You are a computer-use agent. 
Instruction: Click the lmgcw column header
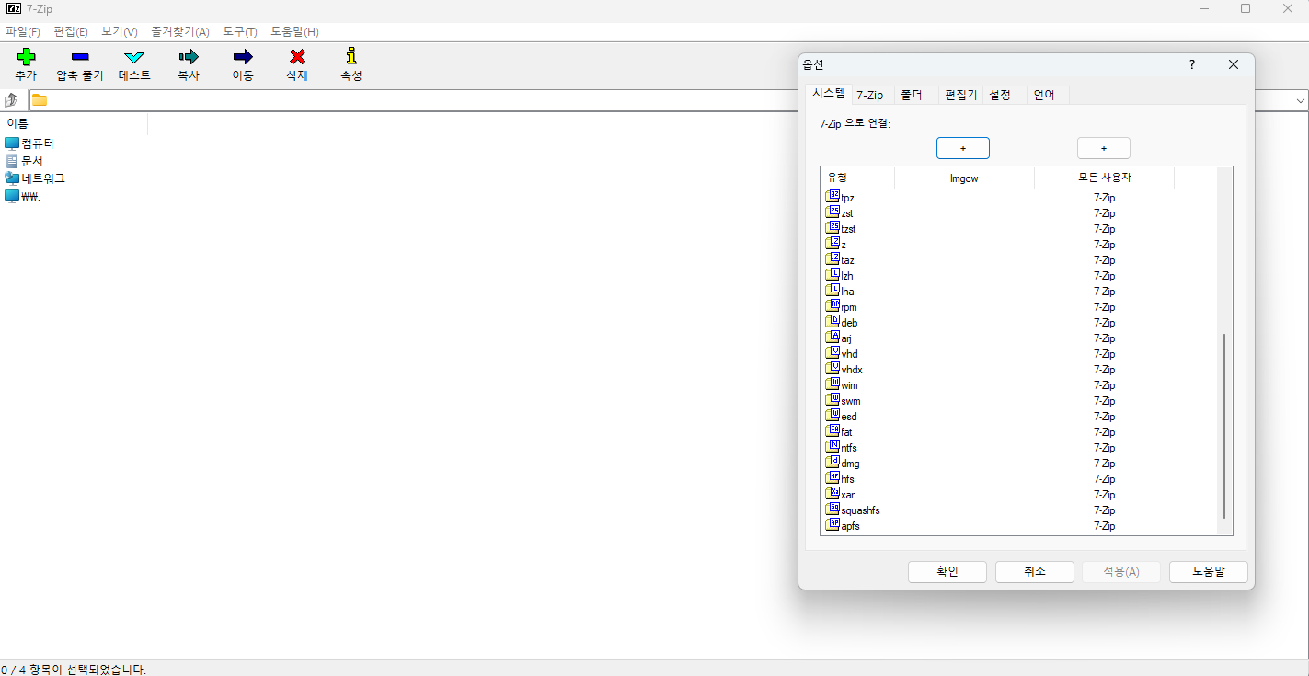(x=965, y=178)
